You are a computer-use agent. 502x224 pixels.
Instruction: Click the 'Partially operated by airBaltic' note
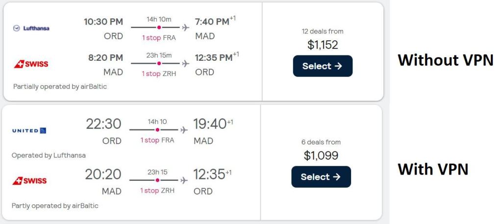60,86
